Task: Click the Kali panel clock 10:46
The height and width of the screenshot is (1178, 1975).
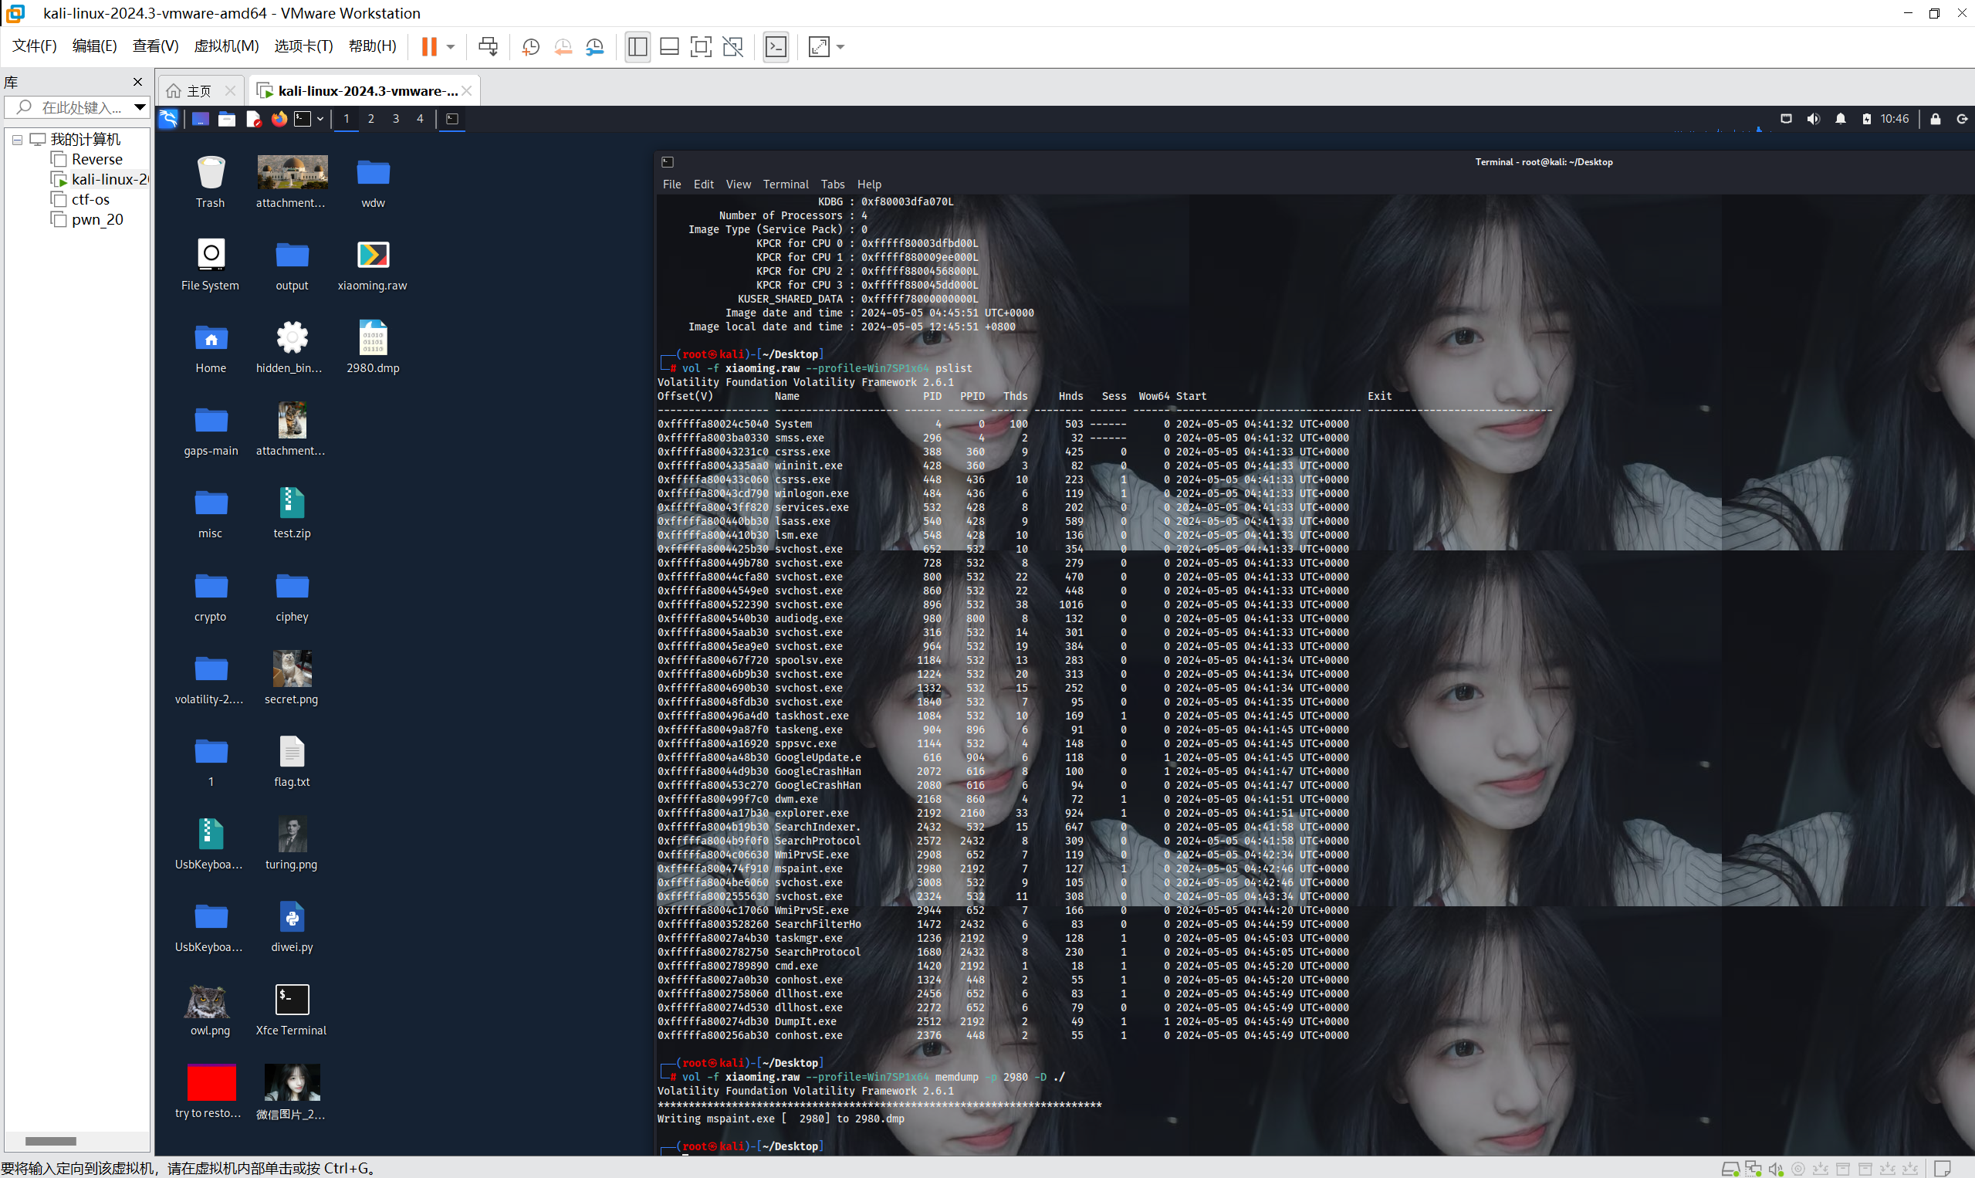Action: 1894,119
